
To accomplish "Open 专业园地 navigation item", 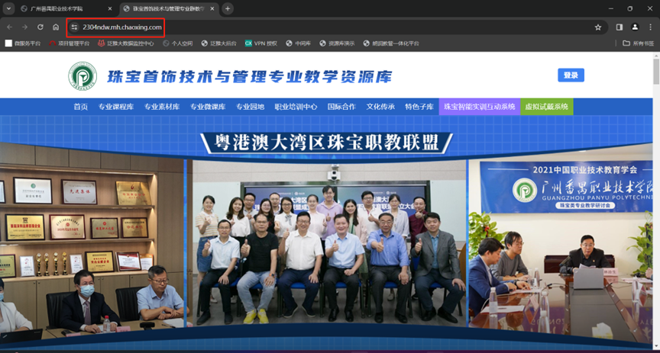I will (x=250, y=107).
